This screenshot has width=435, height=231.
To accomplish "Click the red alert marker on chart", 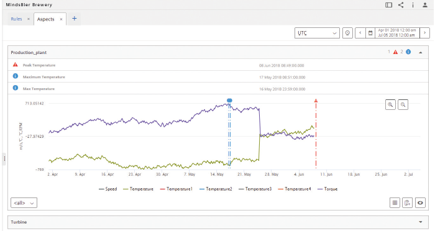I will pyautogui.click(x=316, y=101).
